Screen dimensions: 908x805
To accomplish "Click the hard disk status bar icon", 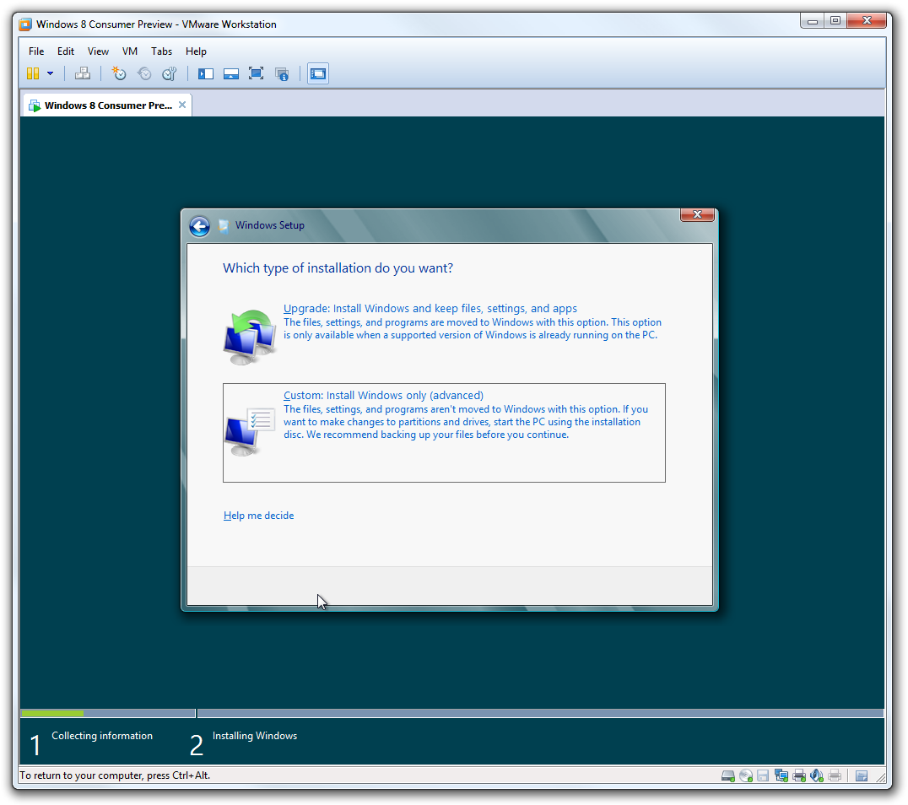I will pos(728,775).
